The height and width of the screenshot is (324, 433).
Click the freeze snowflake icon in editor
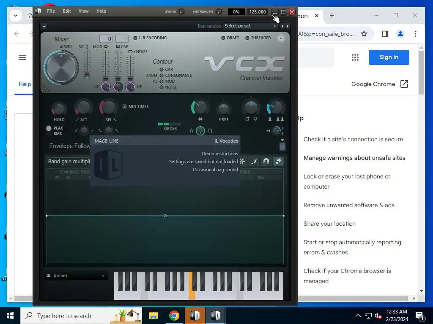click(x=242, y=162)
